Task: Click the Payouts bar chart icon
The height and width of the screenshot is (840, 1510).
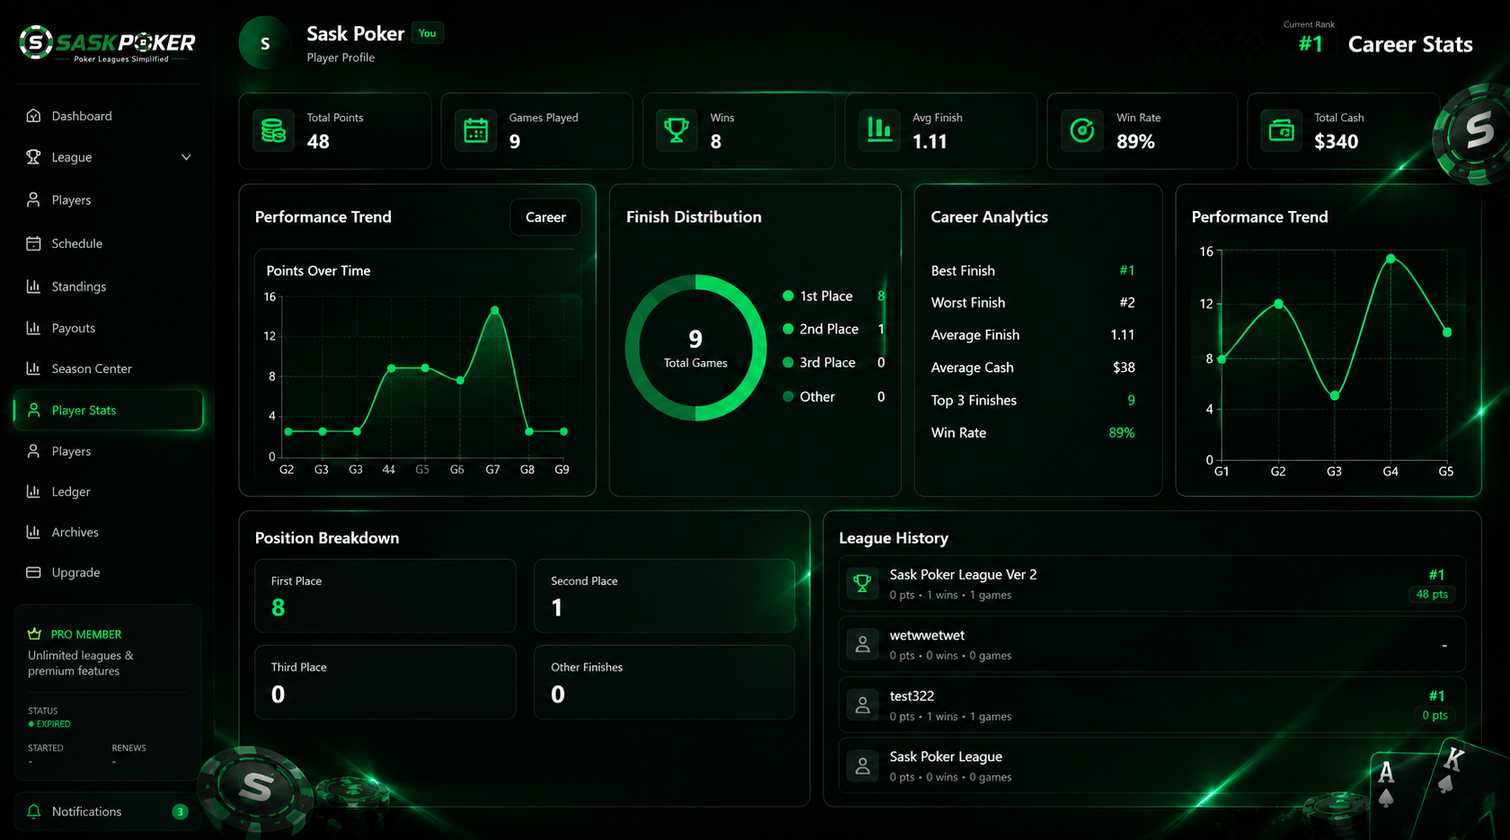Action: 33,328
